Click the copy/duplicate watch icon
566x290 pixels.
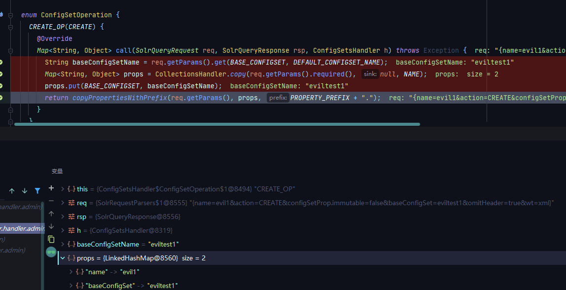(x=51, y=239)
